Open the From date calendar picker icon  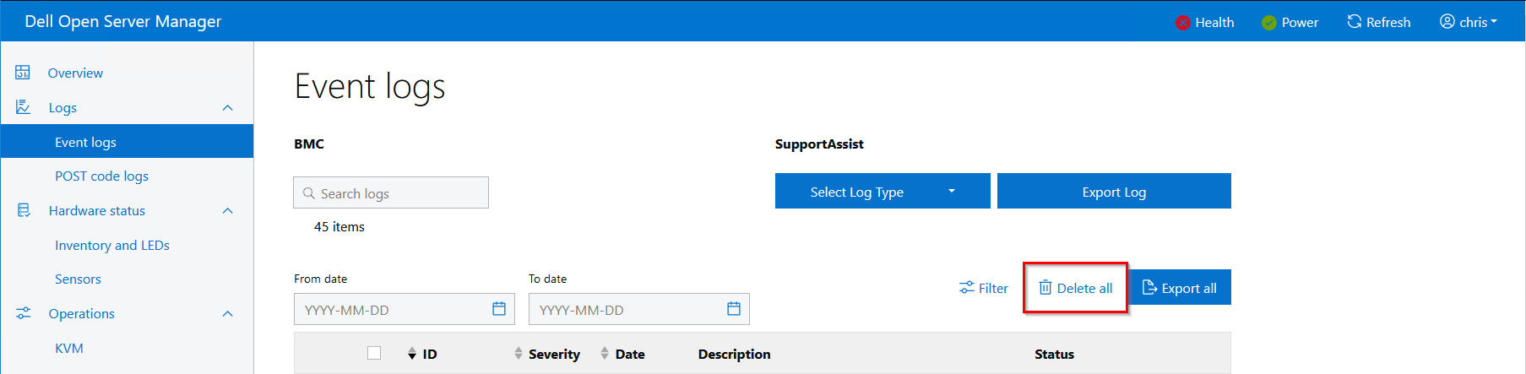pos(499,309)
